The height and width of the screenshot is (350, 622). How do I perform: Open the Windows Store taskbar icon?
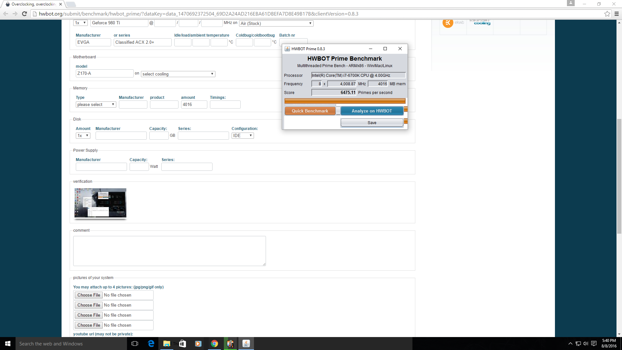[x=182, y=344]
